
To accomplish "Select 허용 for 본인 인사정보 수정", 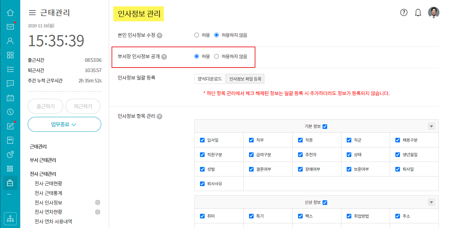I will point(196,35).
